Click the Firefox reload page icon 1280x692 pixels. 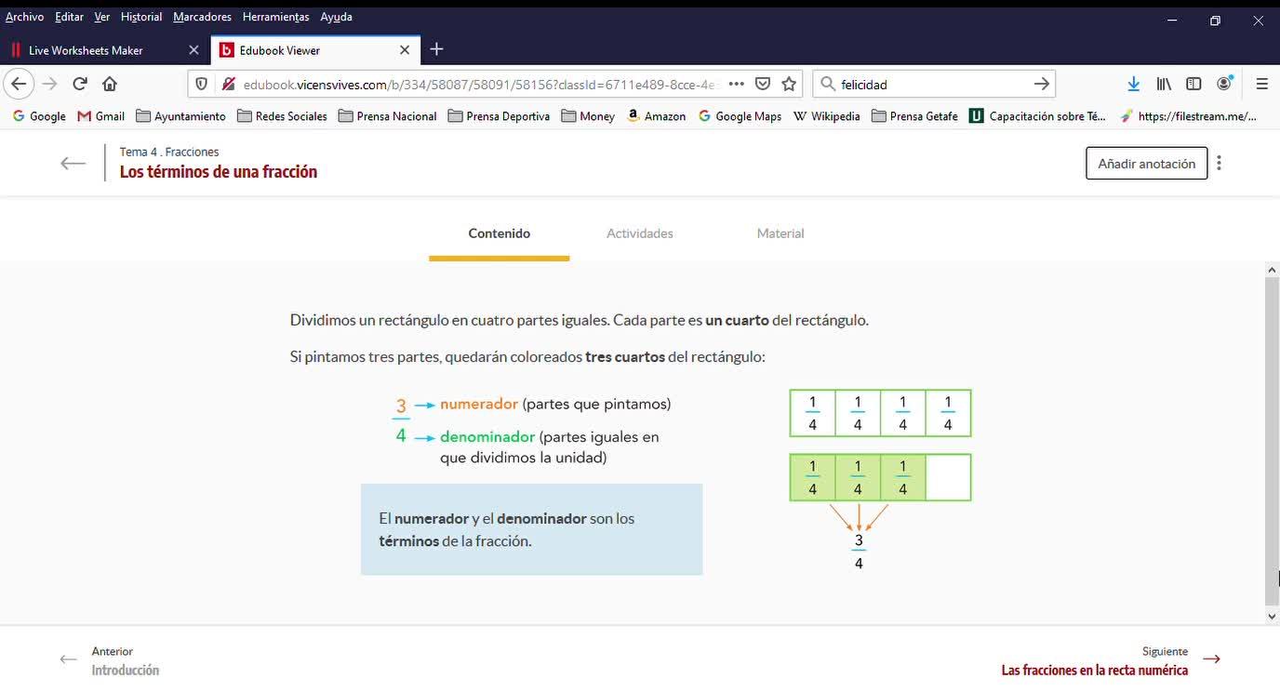[x=80, y=84]
